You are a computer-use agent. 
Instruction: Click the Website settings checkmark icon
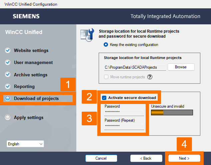click(8, 50)
